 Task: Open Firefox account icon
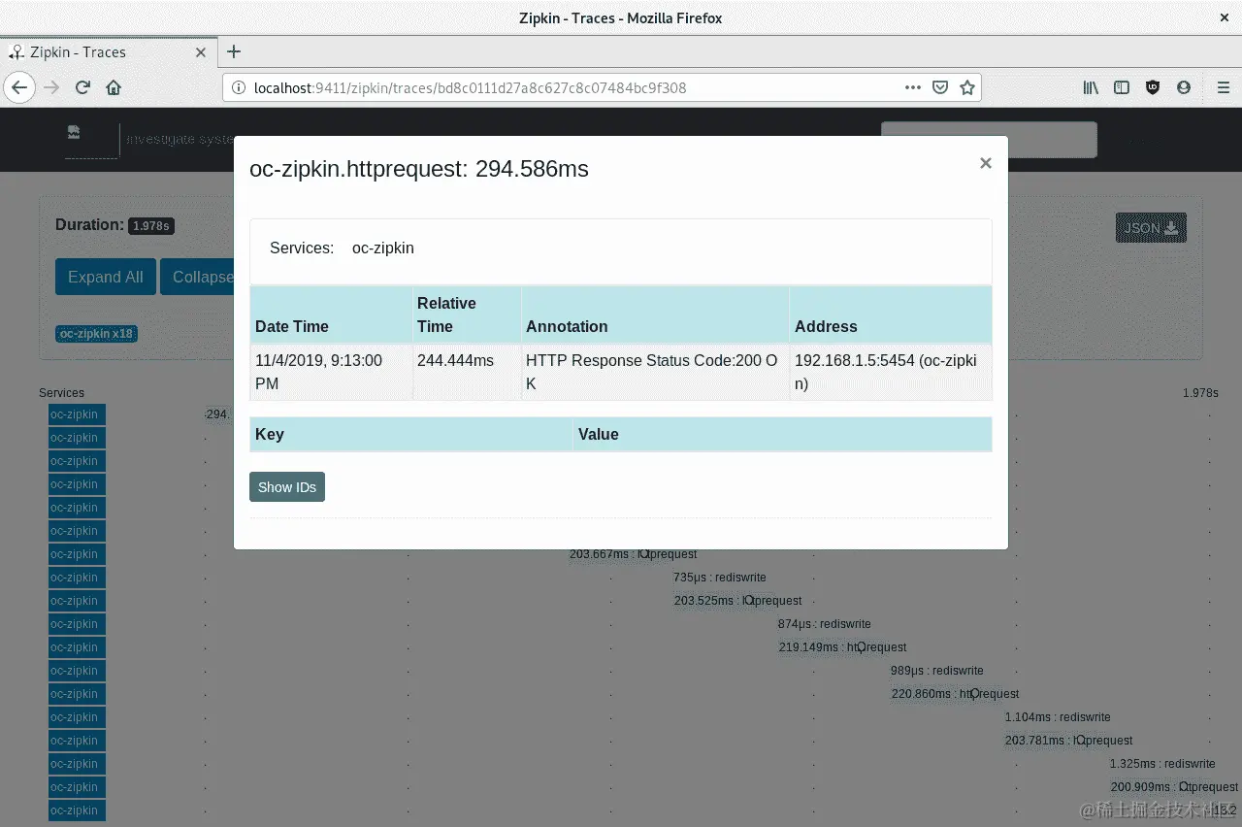1184,87
